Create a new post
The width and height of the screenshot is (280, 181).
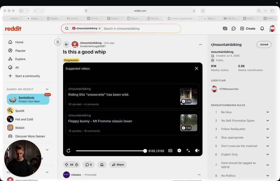click(248, 28)
